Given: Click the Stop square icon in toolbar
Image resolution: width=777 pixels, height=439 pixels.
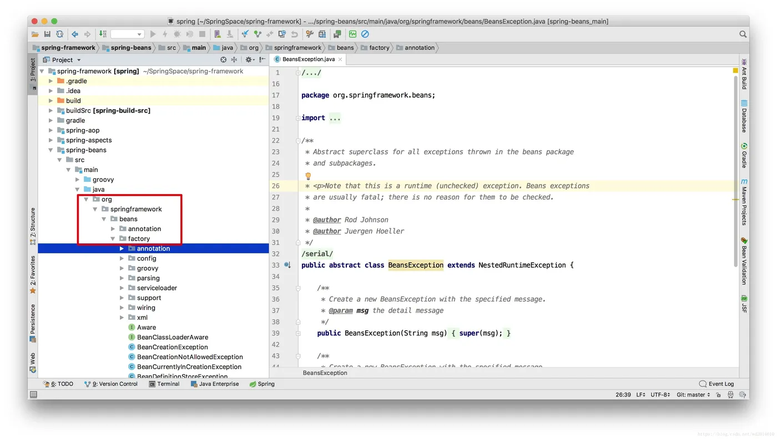Looking at the screenshot, I should click(x=202, y=34).
